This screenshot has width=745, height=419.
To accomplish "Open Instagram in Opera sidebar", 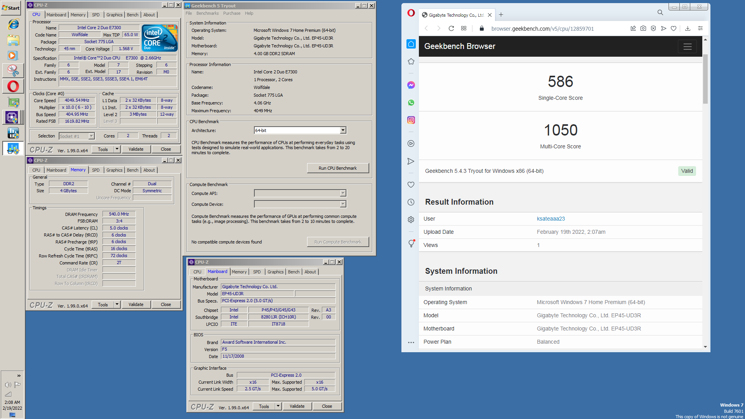I will point(411,120).
